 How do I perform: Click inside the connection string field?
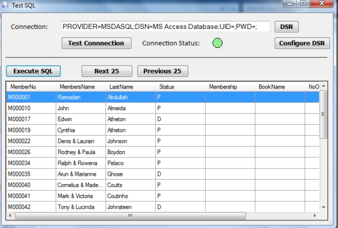tap(166, 27)
